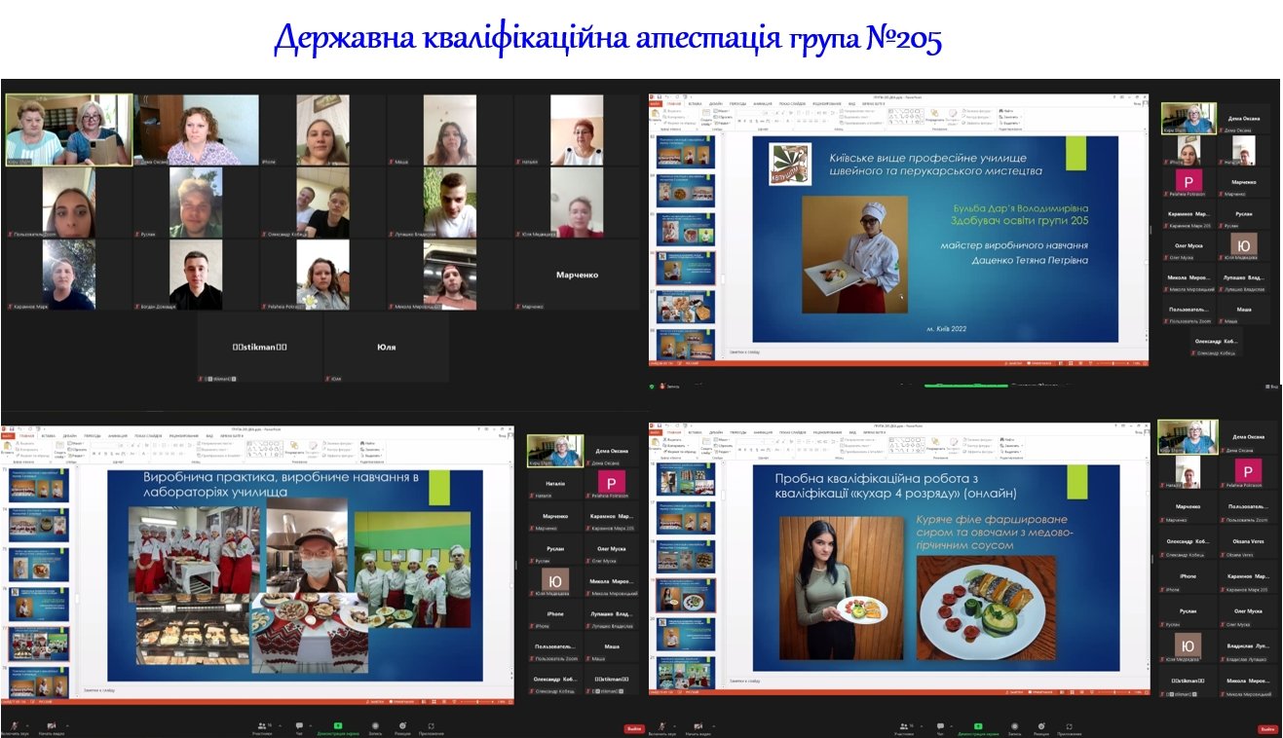Open 'Реакции' in the Zoom toolbar under the Виробнича практика slide
Viewport: 1283px width, 738px height.
coord(402,728)
